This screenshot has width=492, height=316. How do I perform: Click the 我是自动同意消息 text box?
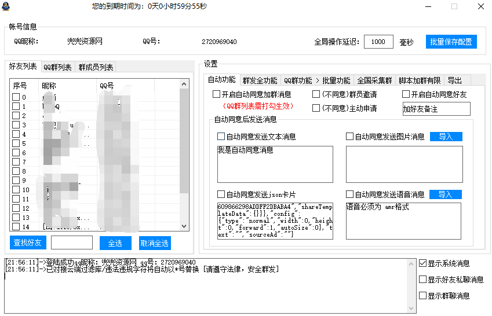point(275,164)
